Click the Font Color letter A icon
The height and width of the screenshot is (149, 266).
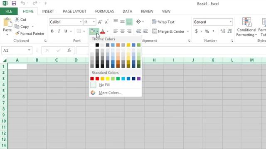[103, 31]
